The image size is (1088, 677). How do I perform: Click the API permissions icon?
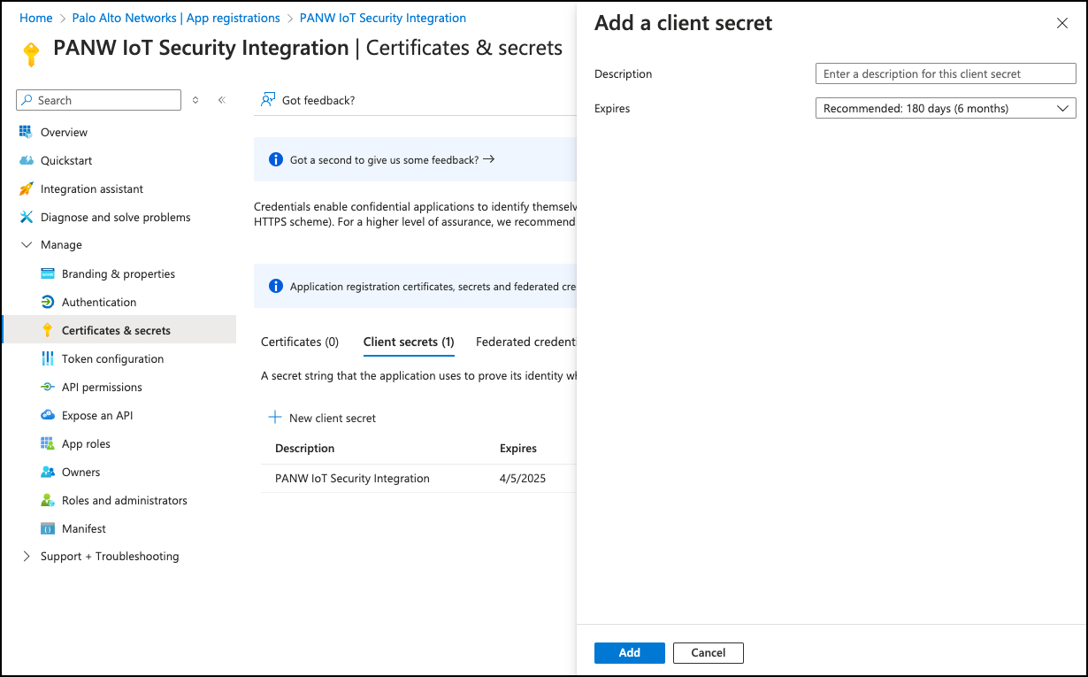48,387
